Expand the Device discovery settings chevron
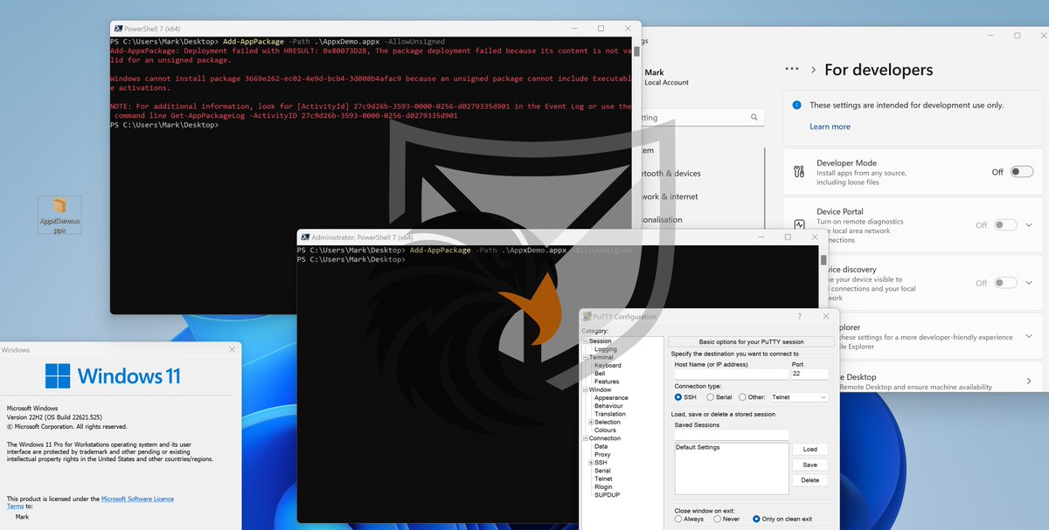1049x530 pixels. pyautogui.click(x=1028, y=283)
